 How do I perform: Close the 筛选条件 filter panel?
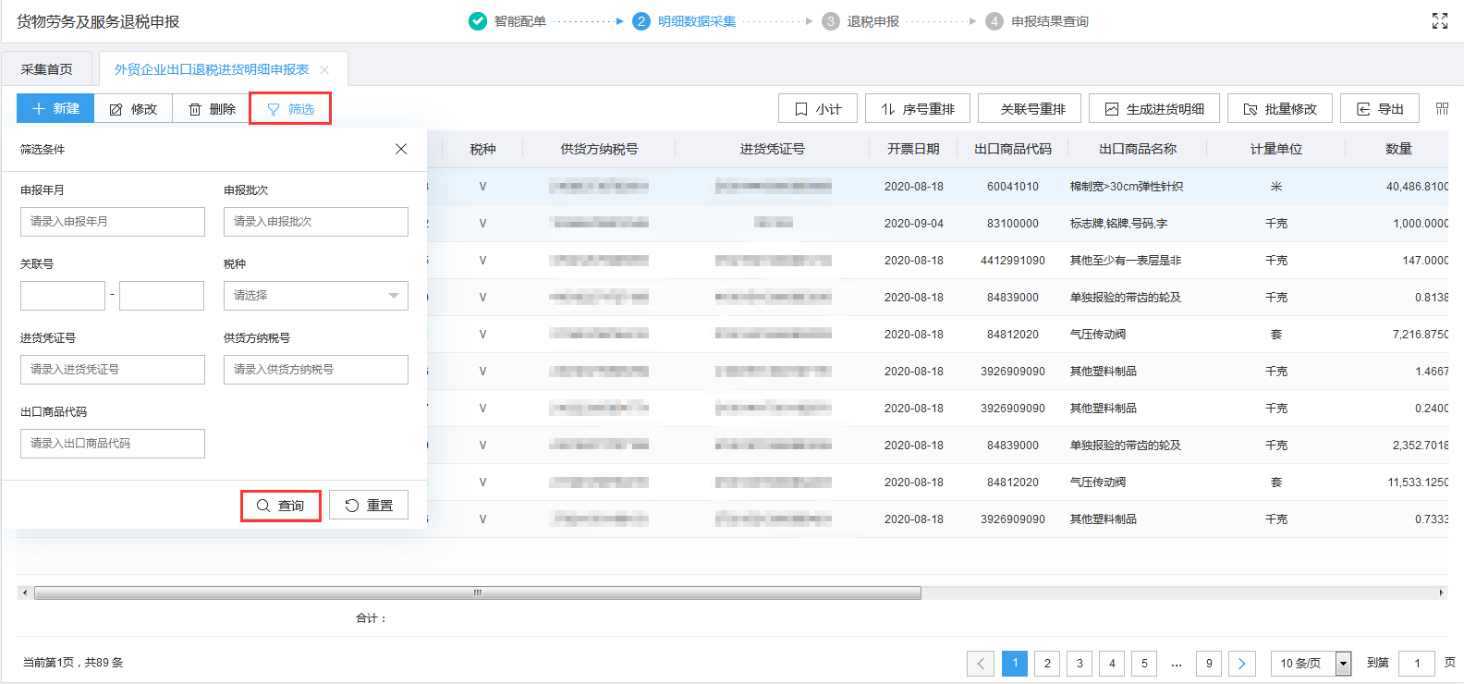401,149
